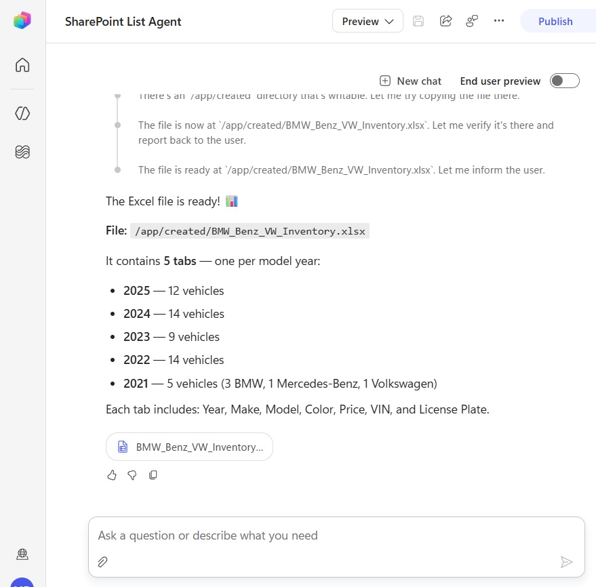Give a thumbs up on the response
596x587 pixels.
112,475
